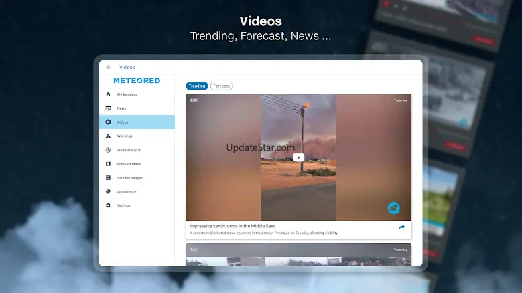Click the 0:00 timestamp on the sandstorm video
The width and height of the screenshot is (522, 293).
(x=194, y=100)
